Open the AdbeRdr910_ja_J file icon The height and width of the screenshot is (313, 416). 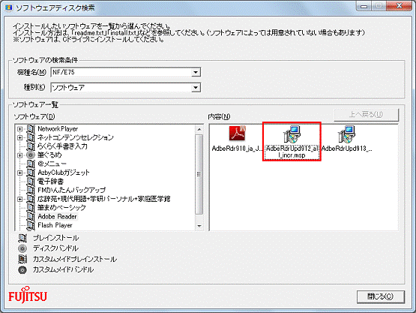pos(238,133)
